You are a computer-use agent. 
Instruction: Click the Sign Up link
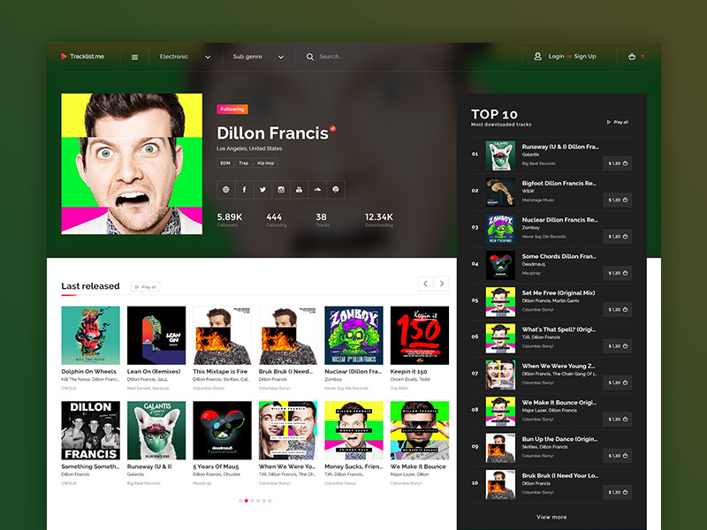click(585, 57)
